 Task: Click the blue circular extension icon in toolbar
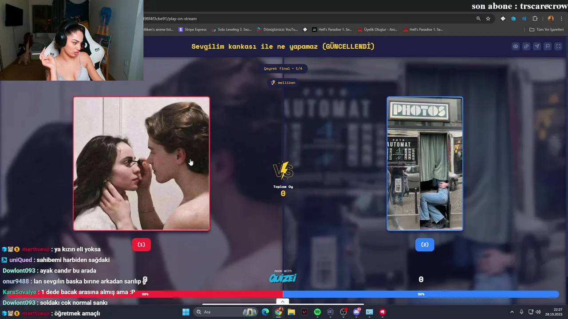[513, 19]
